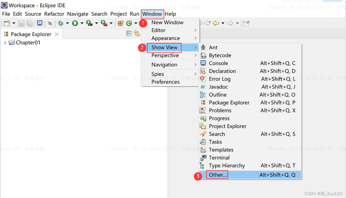Open the Navigate menu

click(x=78, y=14)
